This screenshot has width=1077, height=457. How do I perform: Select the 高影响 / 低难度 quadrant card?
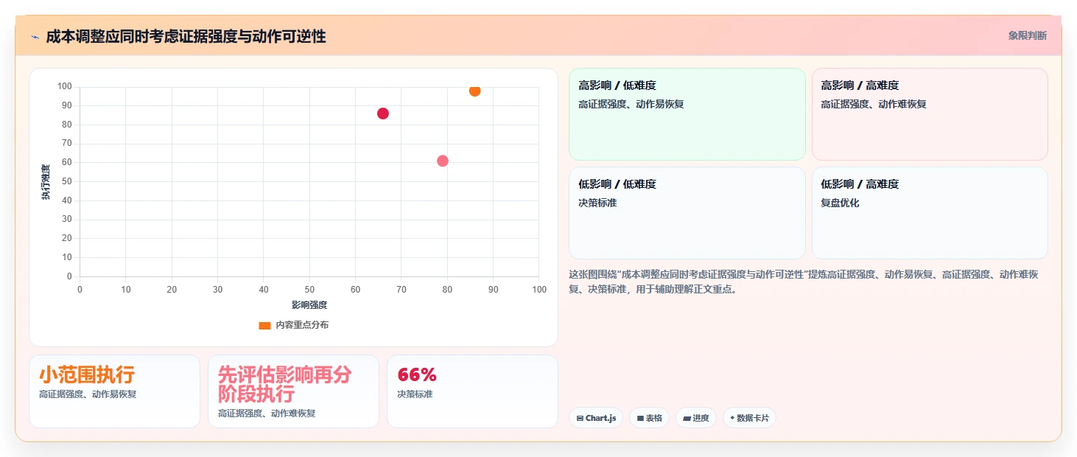(687, 114)
